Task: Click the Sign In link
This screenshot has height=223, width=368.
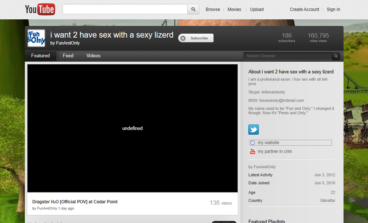Action: [x=333, y=9]
